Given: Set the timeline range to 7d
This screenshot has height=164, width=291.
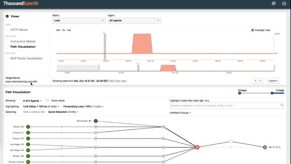Looking at the screenshot, I should tap(64, 30).
